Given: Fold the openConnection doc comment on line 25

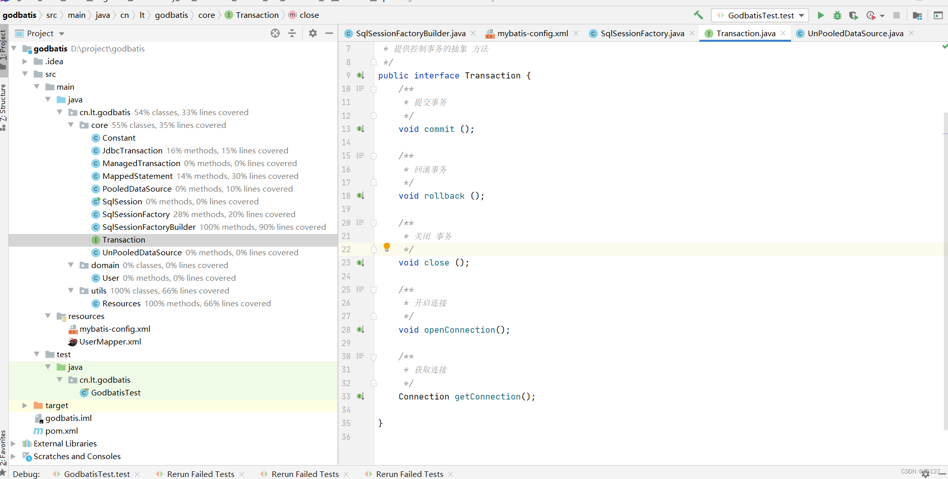Looking at the screenshot, I should (374, 290).
